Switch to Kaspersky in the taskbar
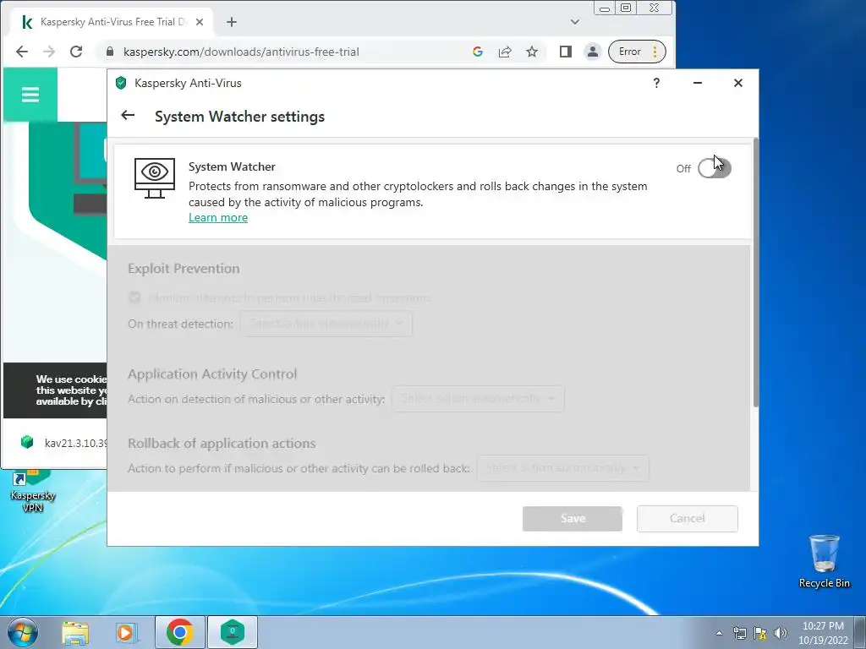Viewport: 866px width, 649px height. coord(233,632)
